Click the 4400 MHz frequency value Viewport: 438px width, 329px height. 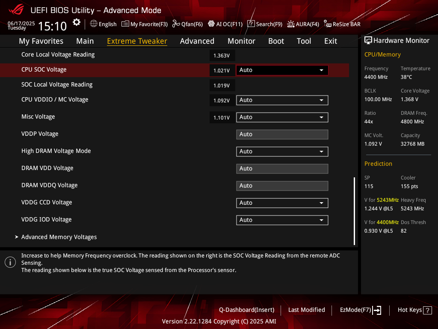[376, 77]
